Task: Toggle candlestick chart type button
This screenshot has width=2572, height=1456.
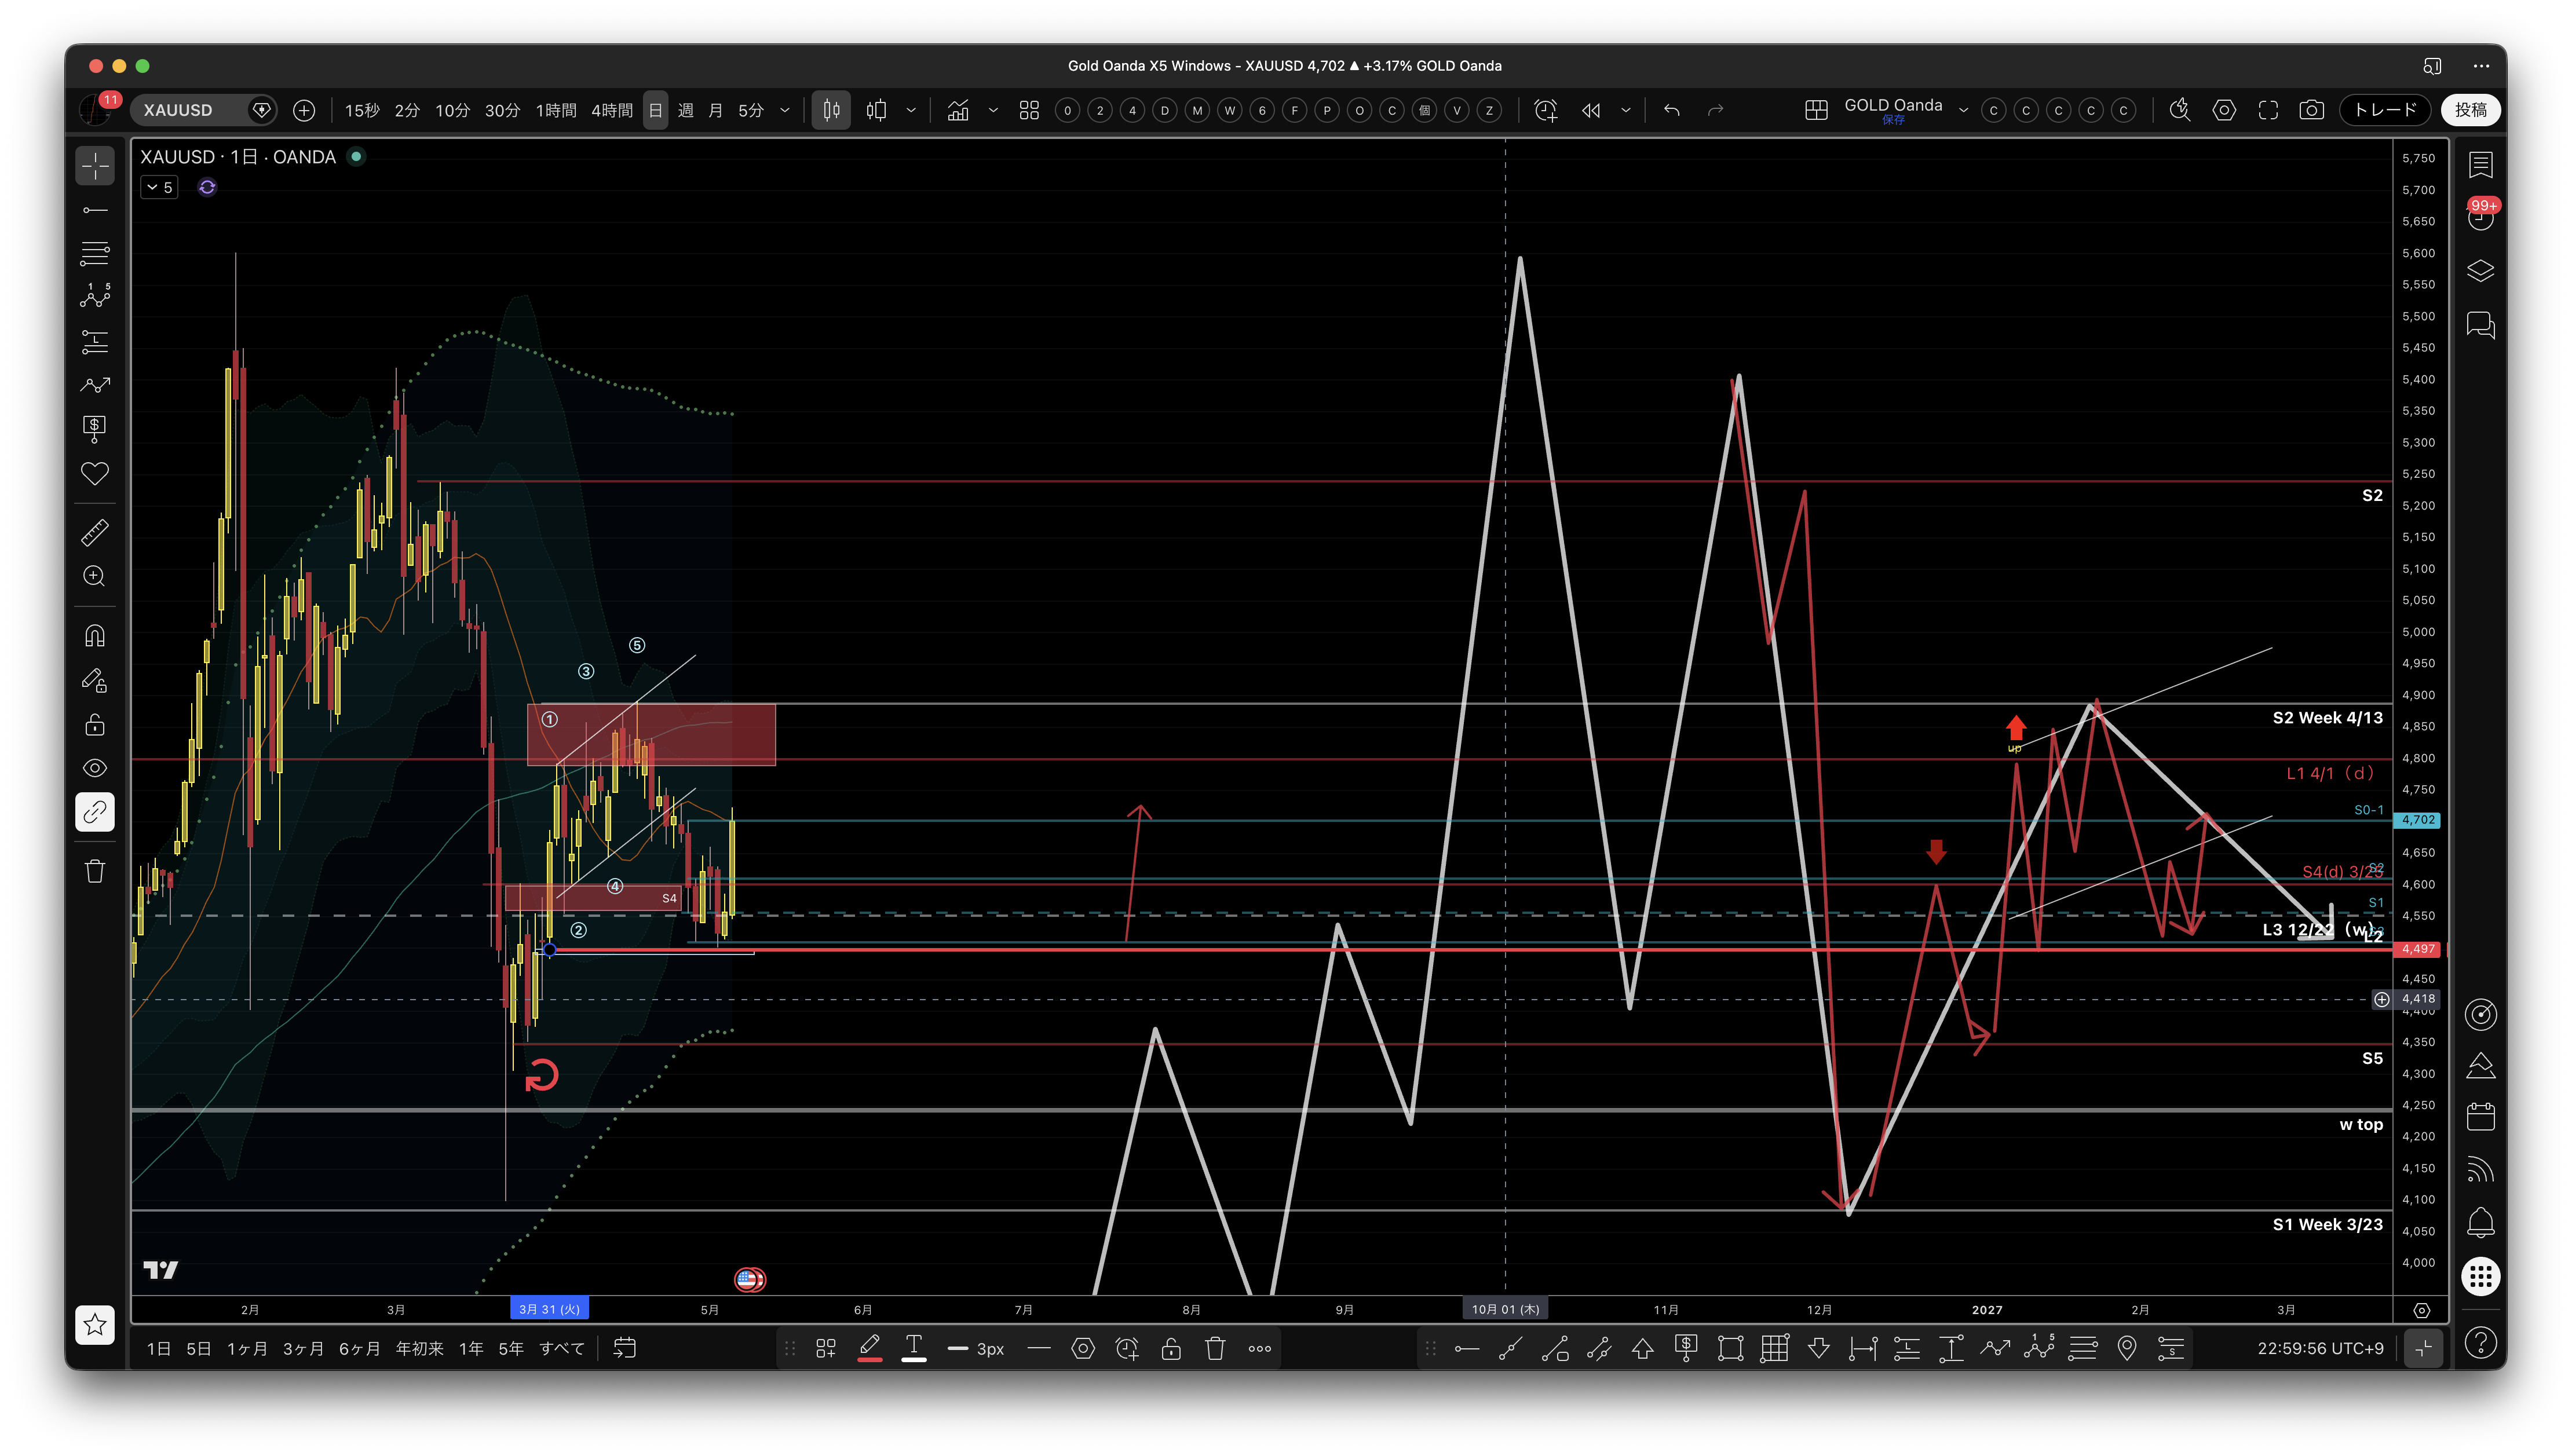Action: click(831, 110)
